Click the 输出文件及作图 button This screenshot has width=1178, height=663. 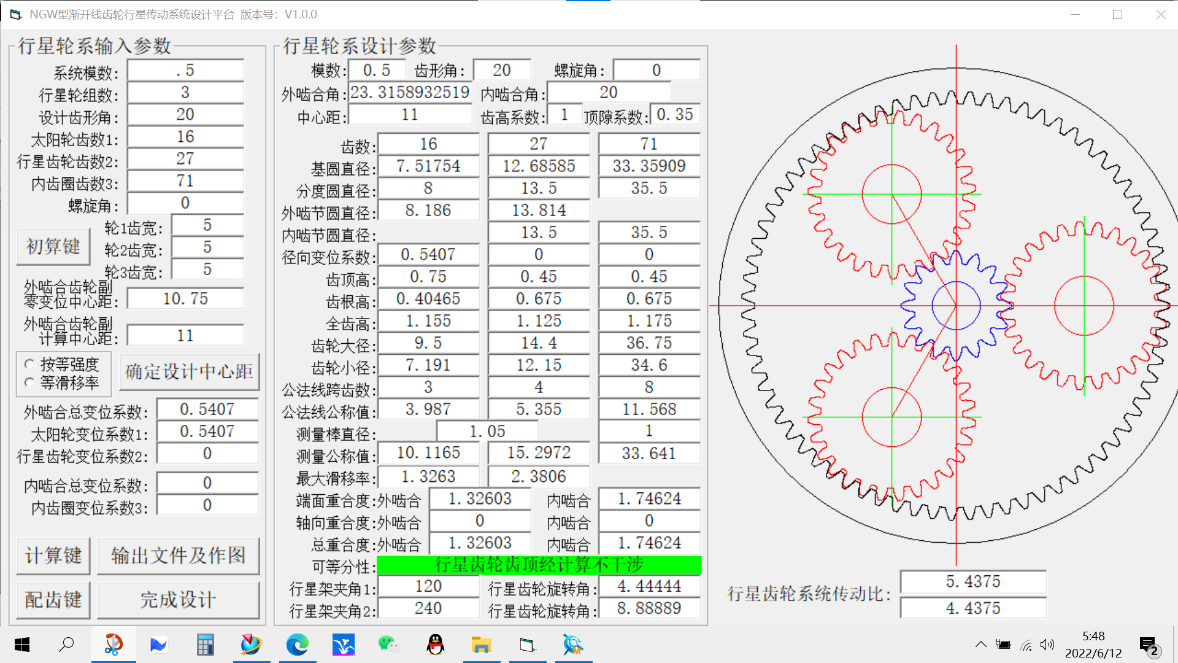point(178,556)
